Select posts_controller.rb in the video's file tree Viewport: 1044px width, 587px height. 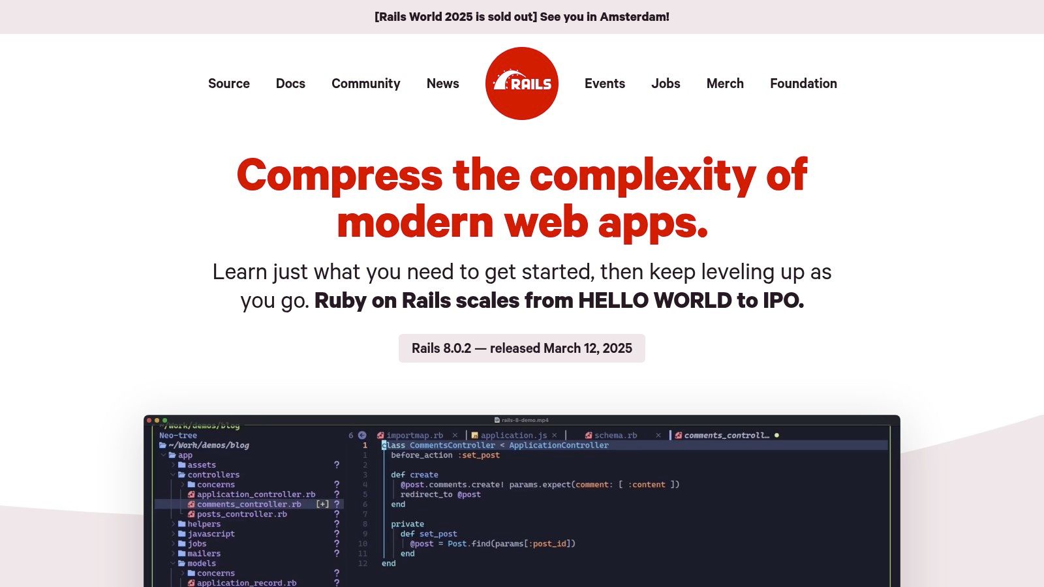(242, 514)
